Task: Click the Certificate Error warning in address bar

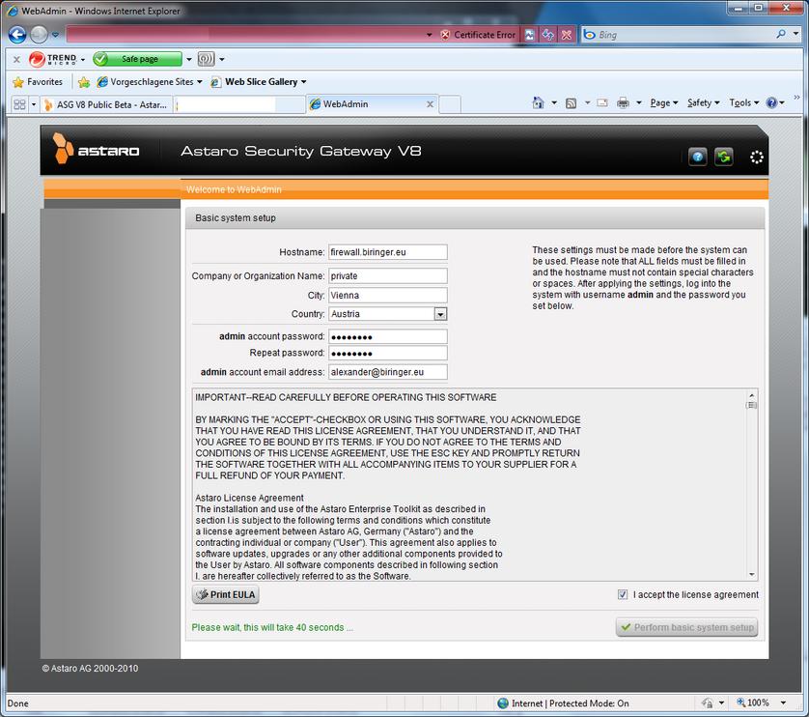Action: (x=478, y=35)
